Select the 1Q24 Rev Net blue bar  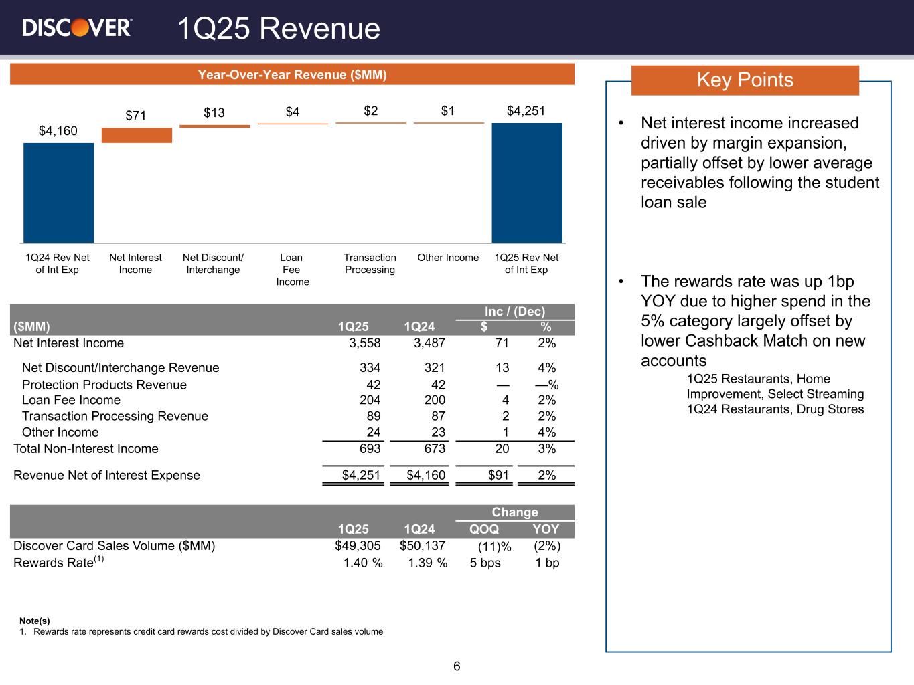click(59, 193)
